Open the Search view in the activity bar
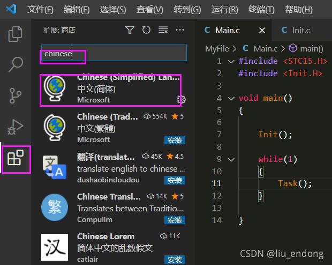Screen dimensions: 332x265 point(16,64)
